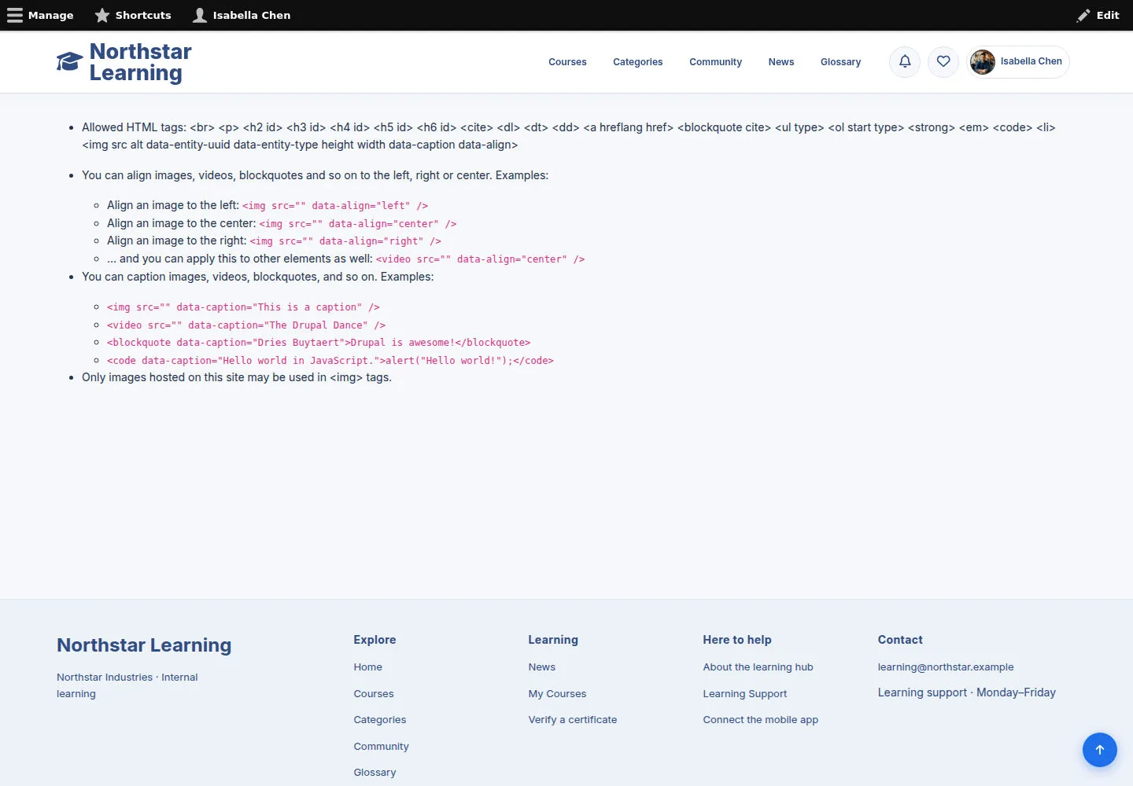The width and height of the screenshot is (1133, 786).
Task: Click the Northstar Learning header title
Action: tap(140, 62)
